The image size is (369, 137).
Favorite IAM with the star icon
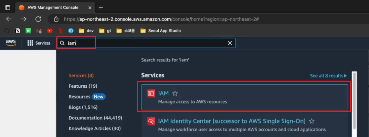[x=175, y=94]
